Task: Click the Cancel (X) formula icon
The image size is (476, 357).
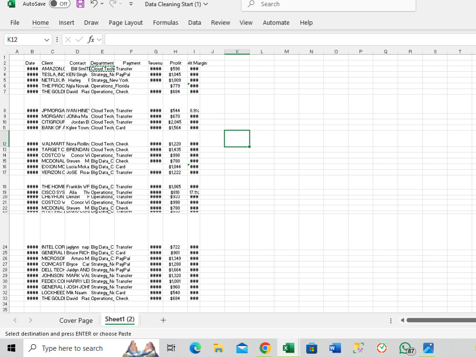Action: click(68, 40)
